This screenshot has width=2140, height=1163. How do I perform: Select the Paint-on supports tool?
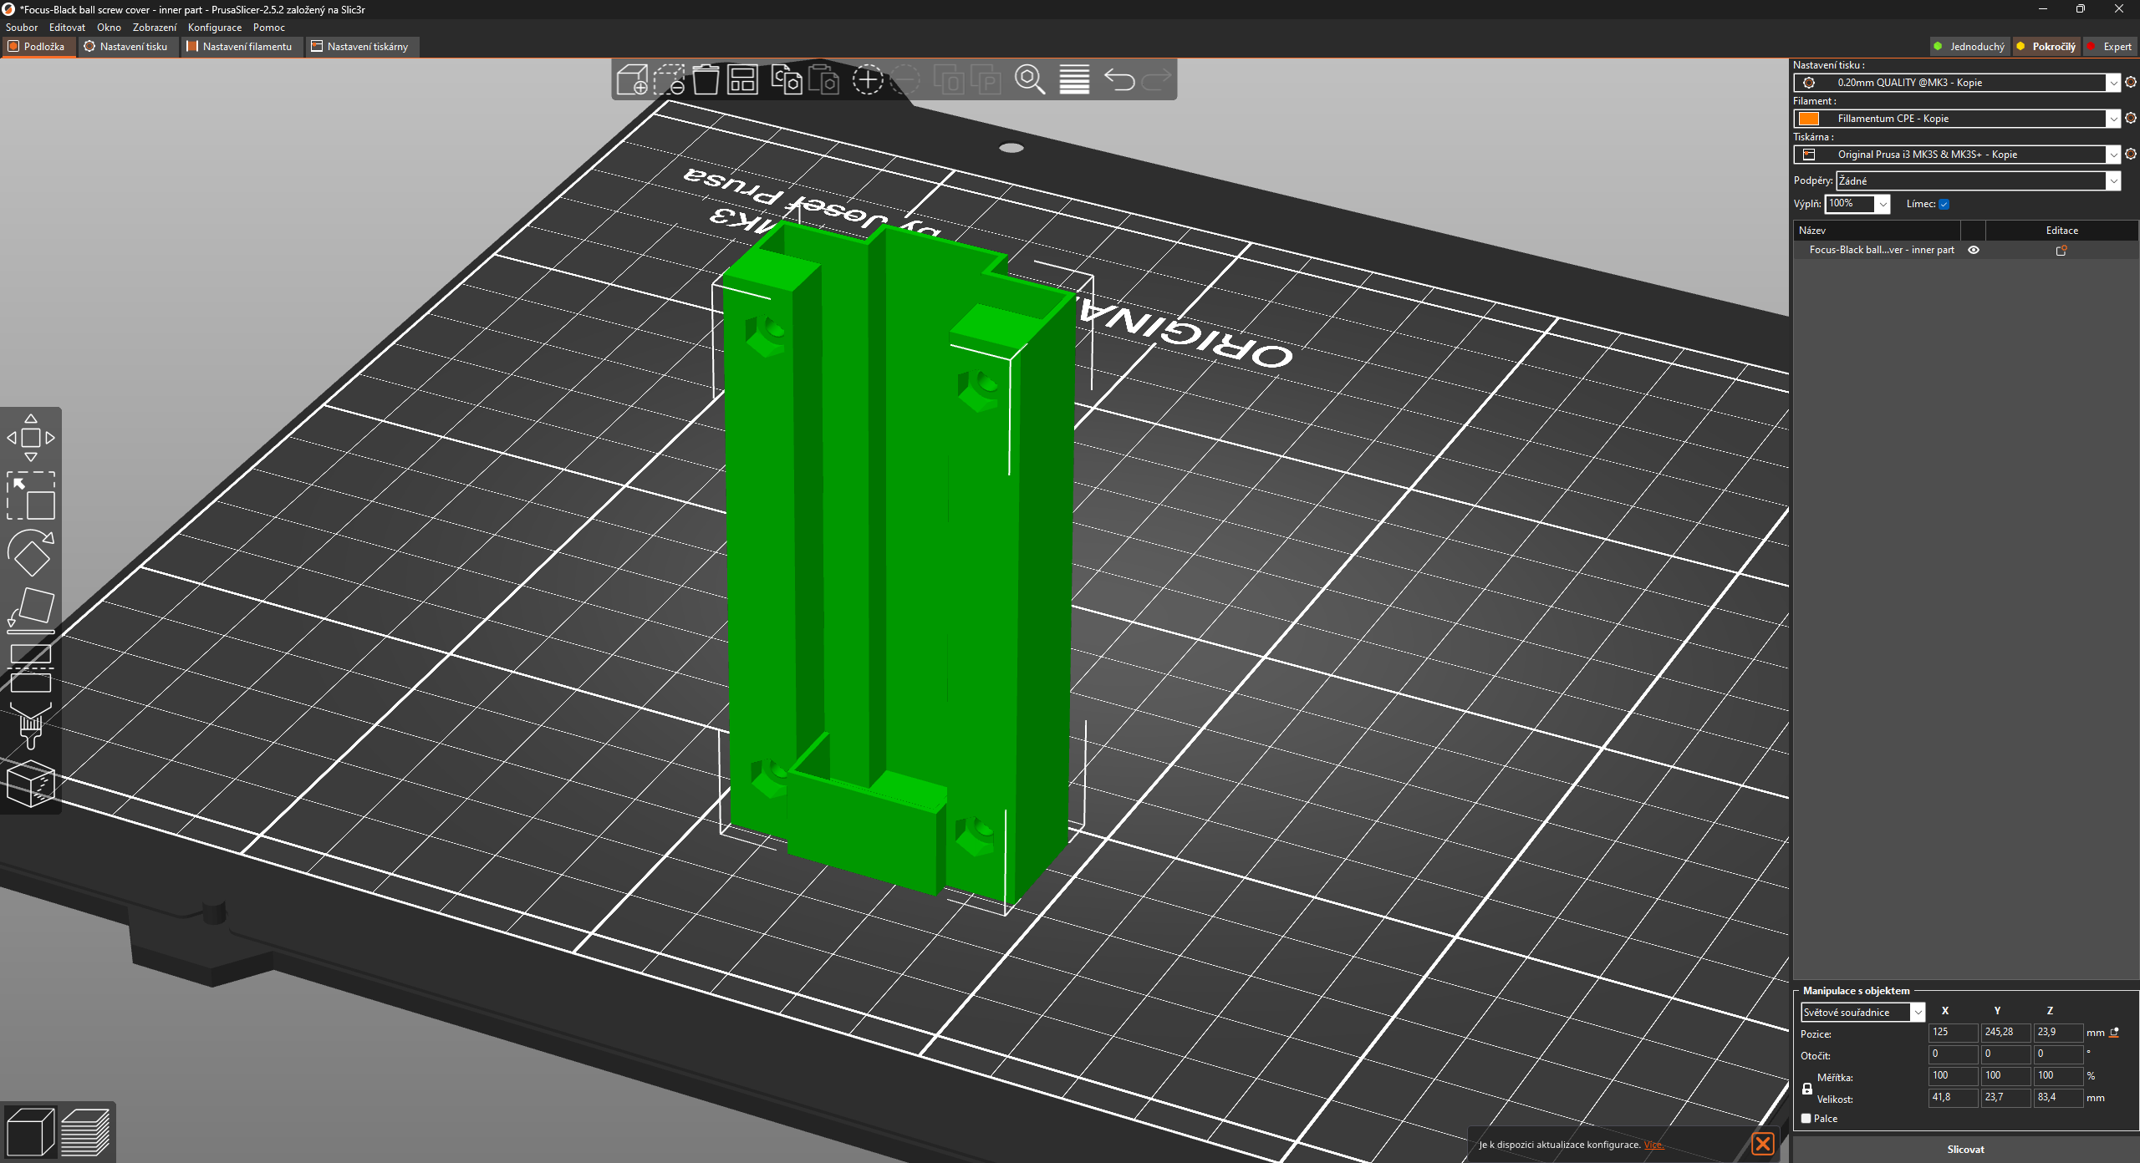31,725
